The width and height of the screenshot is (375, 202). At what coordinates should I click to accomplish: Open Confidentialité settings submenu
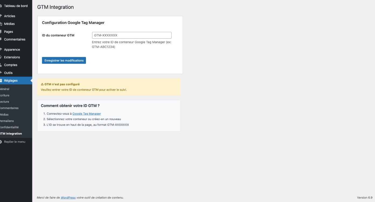point(9,127)
